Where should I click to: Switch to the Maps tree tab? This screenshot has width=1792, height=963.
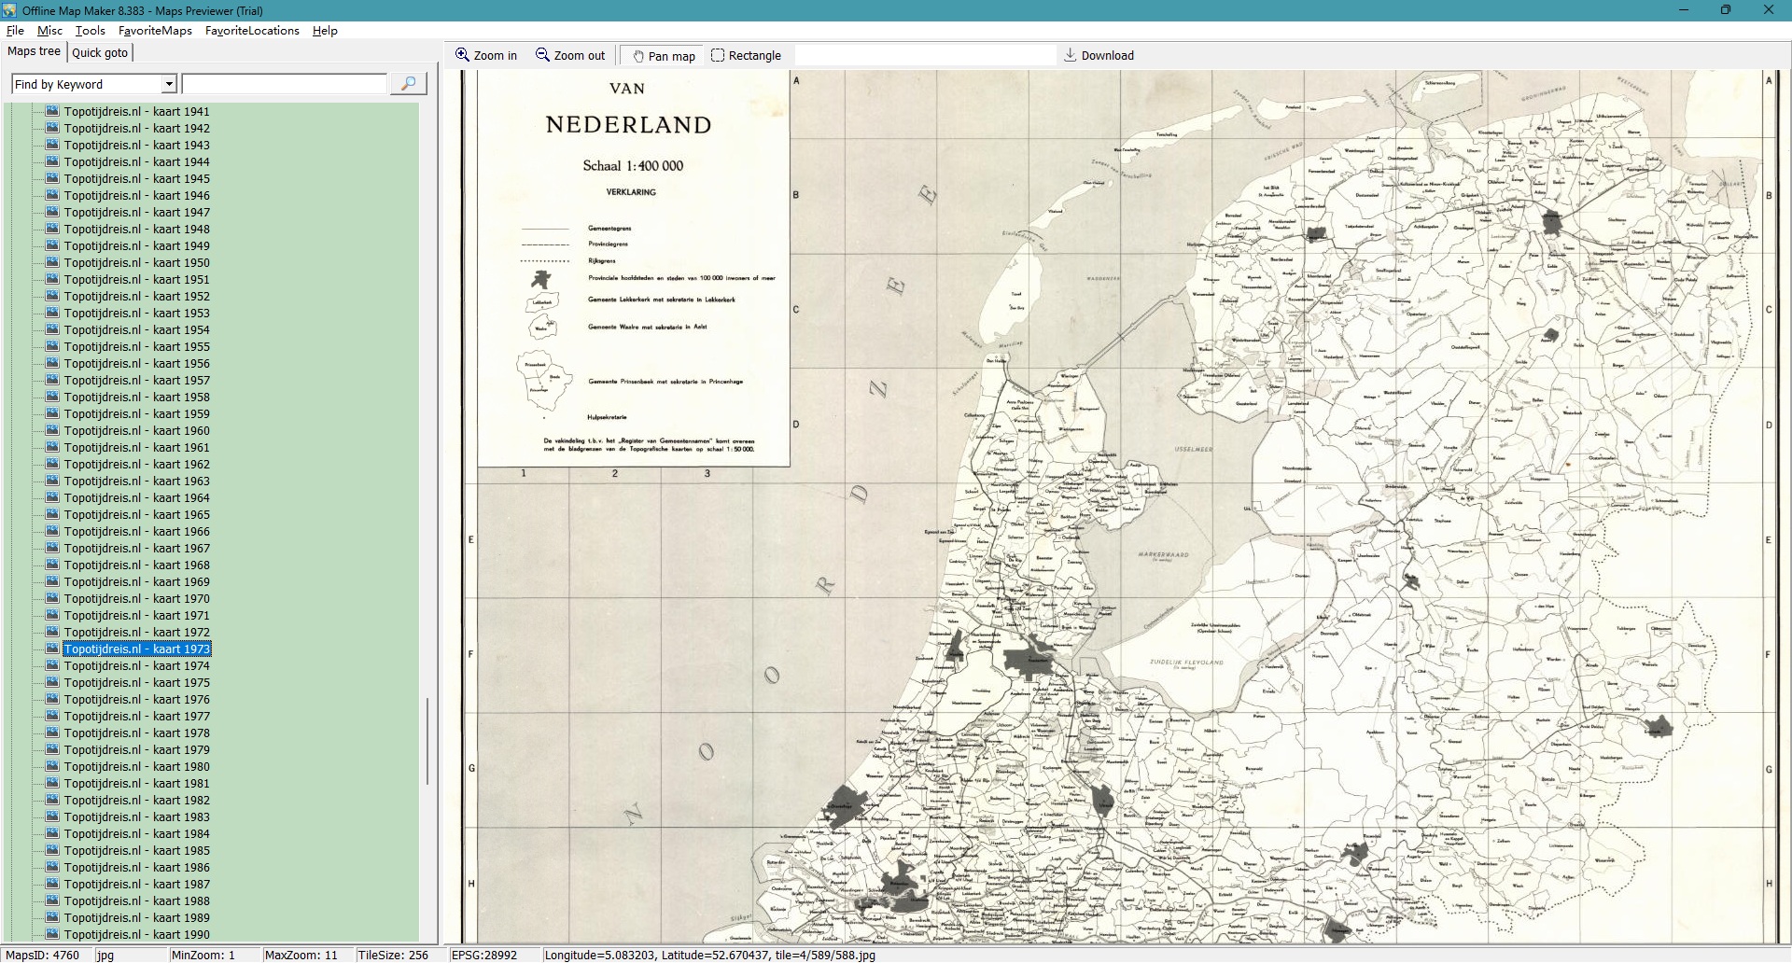coord(35,51)
